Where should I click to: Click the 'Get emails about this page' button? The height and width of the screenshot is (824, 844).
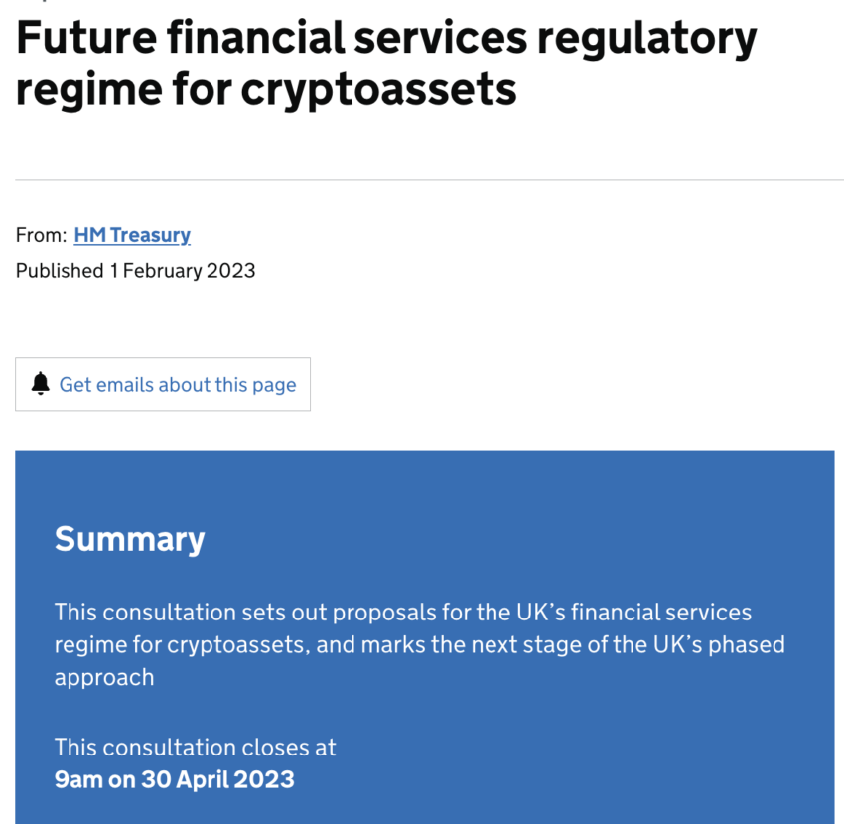pos(163,384)
